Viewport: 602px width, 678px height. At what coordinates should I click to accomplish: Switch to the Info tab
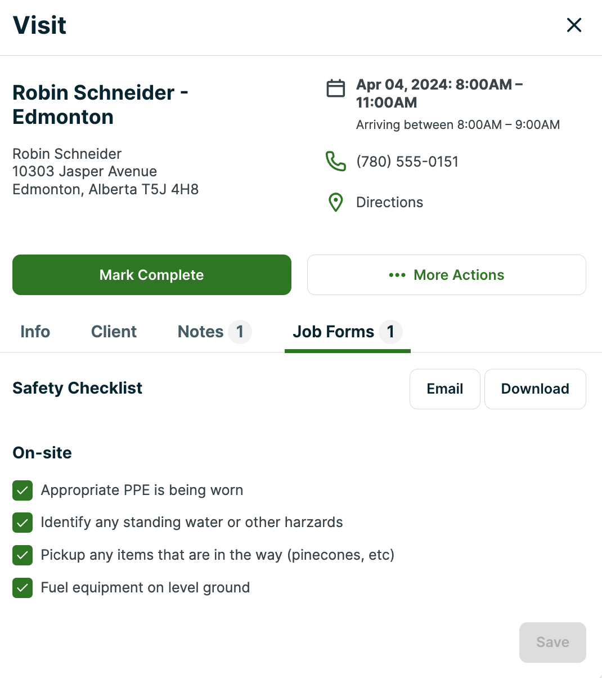(35, 332)
